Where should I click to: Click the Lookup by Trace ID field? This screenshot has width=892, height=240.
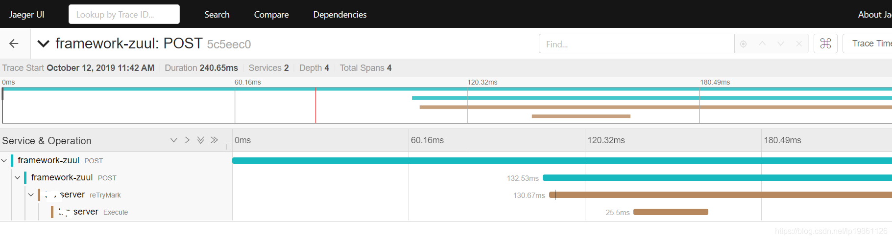coord(124,14)
